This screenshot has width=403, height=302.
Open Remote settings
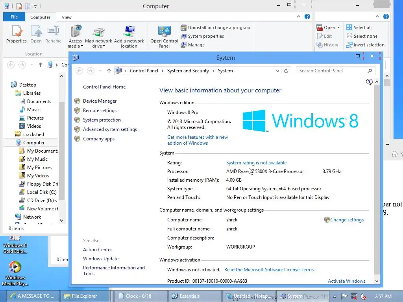pos(100,110)
